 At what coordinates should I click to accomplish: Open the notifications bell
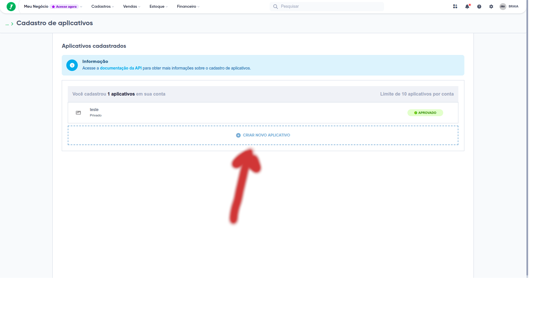pos(467,7)
